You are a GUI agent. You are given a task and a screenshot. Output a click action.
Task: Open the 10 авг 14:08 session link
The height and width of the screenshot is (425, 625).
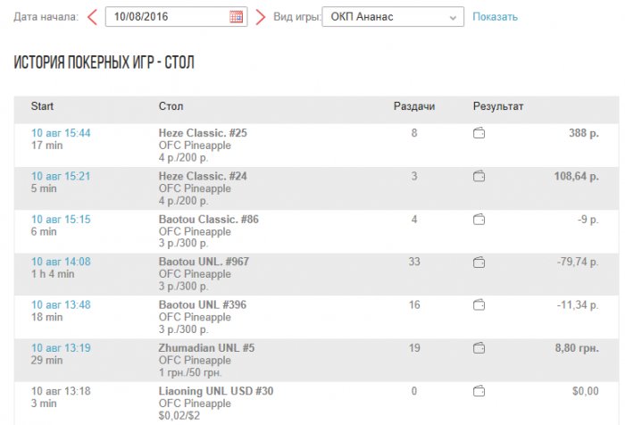click(61, 262)
